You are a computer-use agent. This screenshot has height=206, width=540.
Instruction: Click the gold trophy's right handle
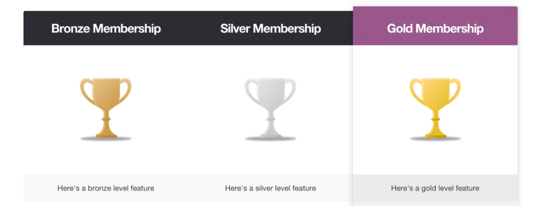pos(455,91)
